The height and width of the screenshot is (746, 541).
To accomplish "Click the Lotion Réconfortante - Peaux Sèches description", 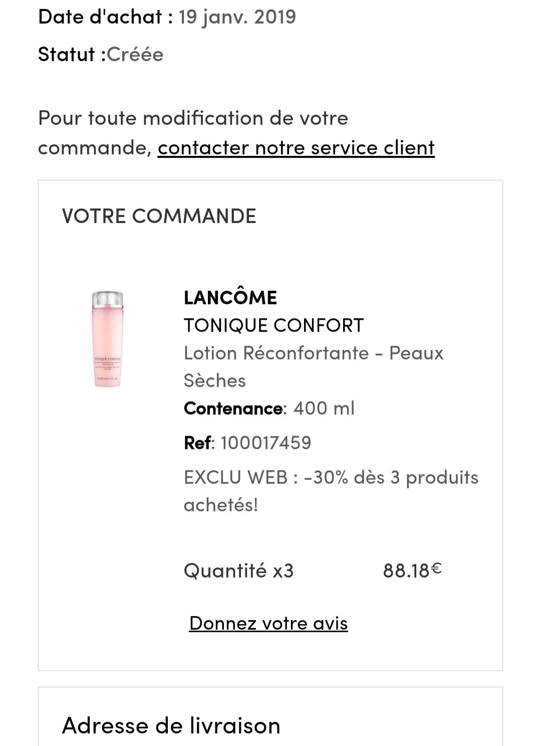I will tap(314, 367).
